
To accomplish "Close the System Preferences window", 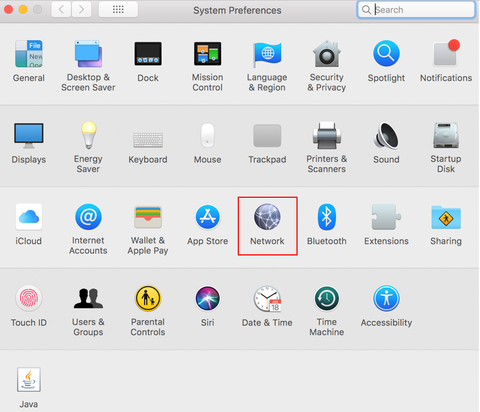I will (x=8, y=10).
